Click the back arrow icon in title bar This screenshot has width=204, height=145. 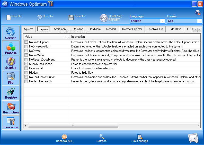5,4
